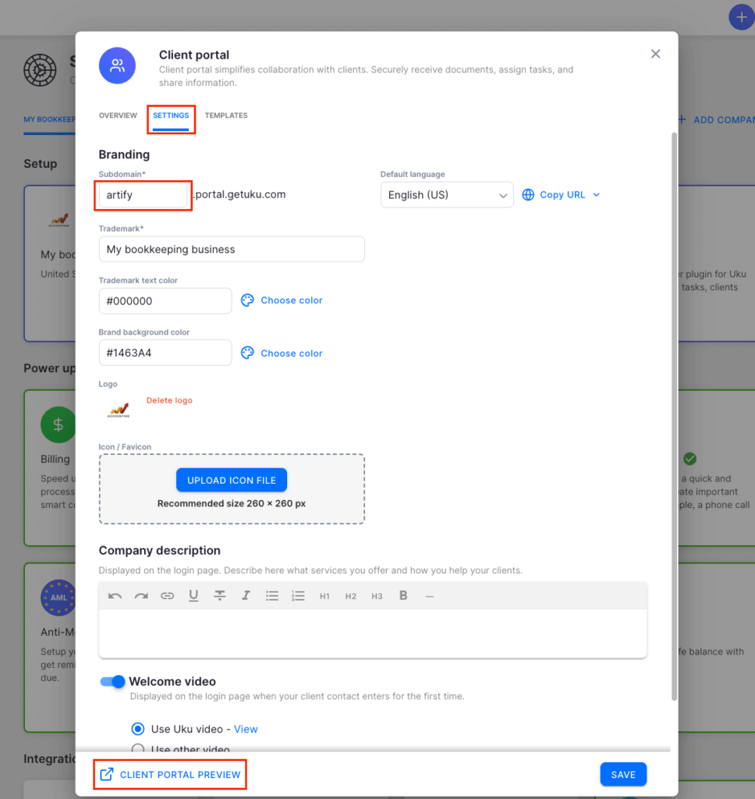This screenshot has width=755, height=799.
Task: Expand the Copy URL dropdown chevron
Action: click(597, 194)
